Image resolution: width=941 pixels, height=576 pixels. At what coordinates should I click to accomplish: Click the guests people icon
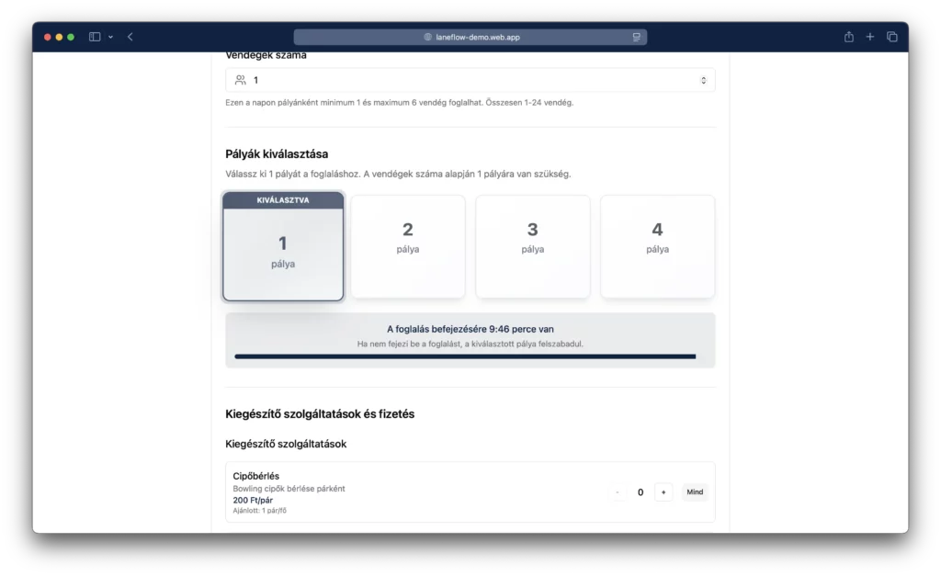(241, 80)
